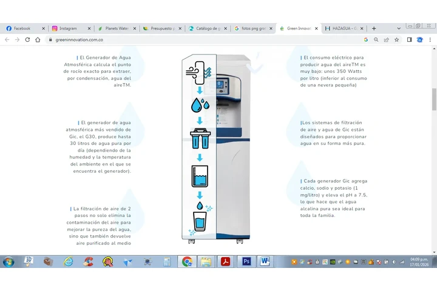
Task: Close the Instagram tab
Action: coord(89,28)
